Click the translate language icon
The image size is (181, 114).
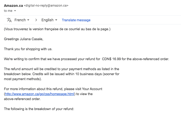coord(9,20)
